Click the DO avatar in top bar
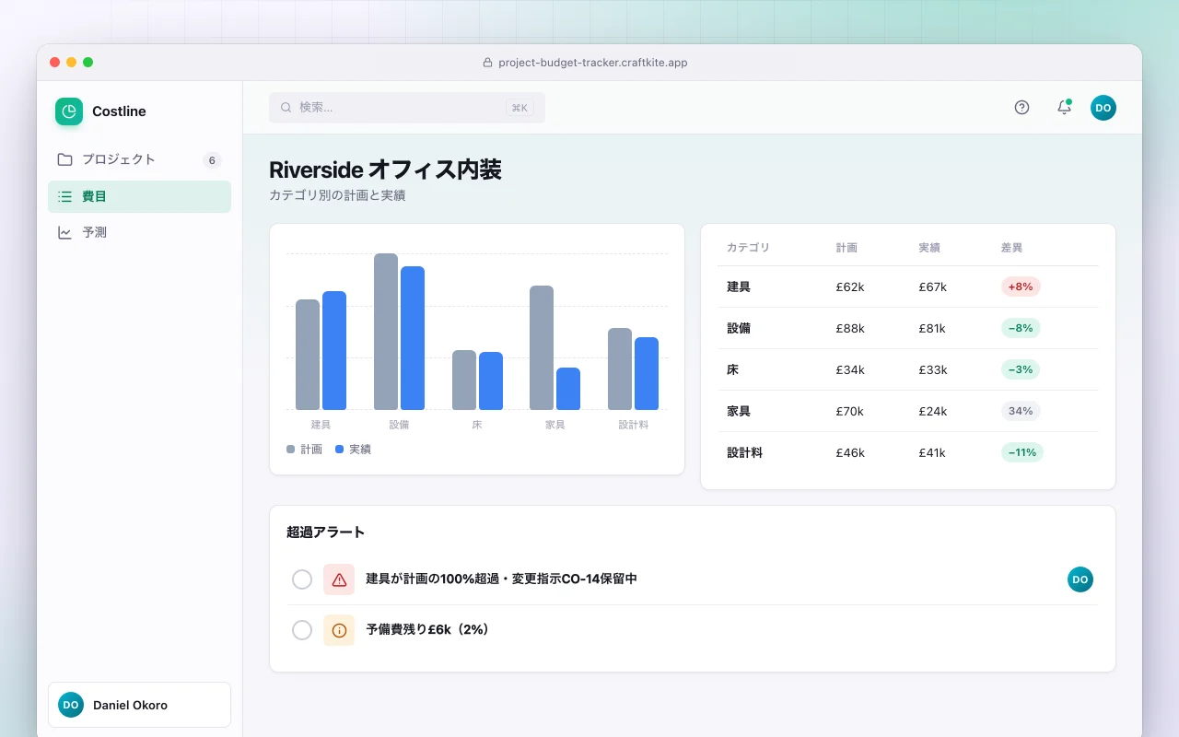Screen dimensions: 1179x737 coord(1103,108)
